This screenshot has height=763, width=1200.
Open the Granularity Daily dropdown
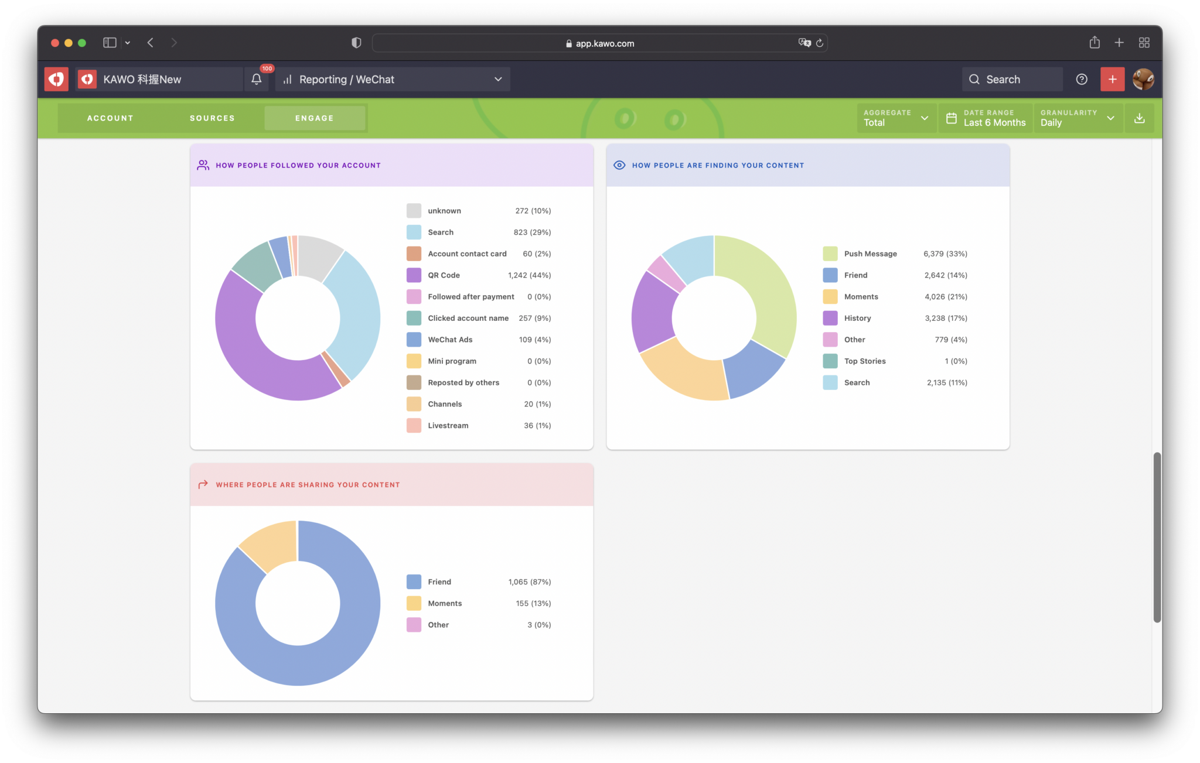click(1078, 118)
